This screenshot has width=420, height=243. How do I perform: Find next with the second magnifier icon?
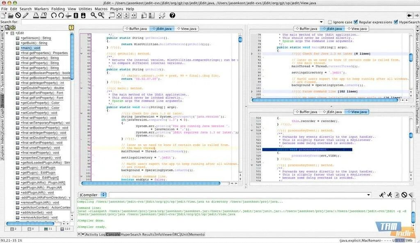(x=101, y=15)
